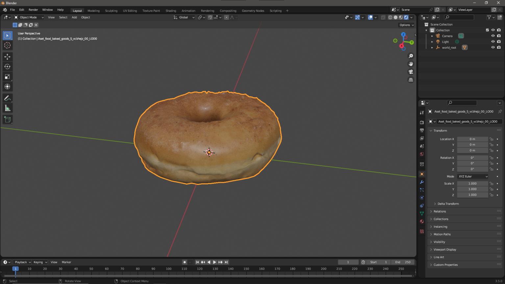Image resolution: width=505 pixels, height=284 pixels.
Task: Open the Object menu in the viewport header
Action: pyautogui.click(x=85, y=17)
